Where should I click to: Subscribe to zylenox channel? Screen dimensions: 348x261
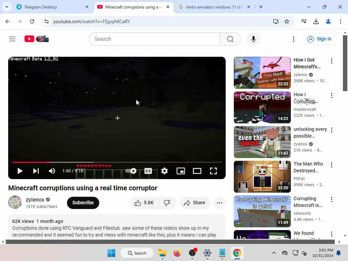click(x=83, y=203)
